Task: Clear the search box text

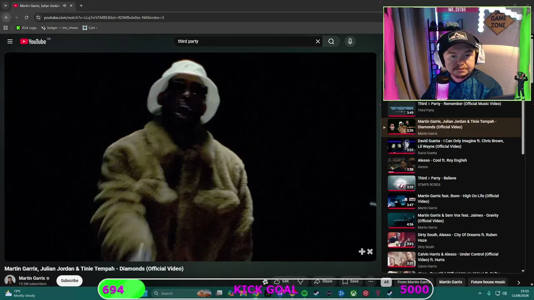Action: 318,41
